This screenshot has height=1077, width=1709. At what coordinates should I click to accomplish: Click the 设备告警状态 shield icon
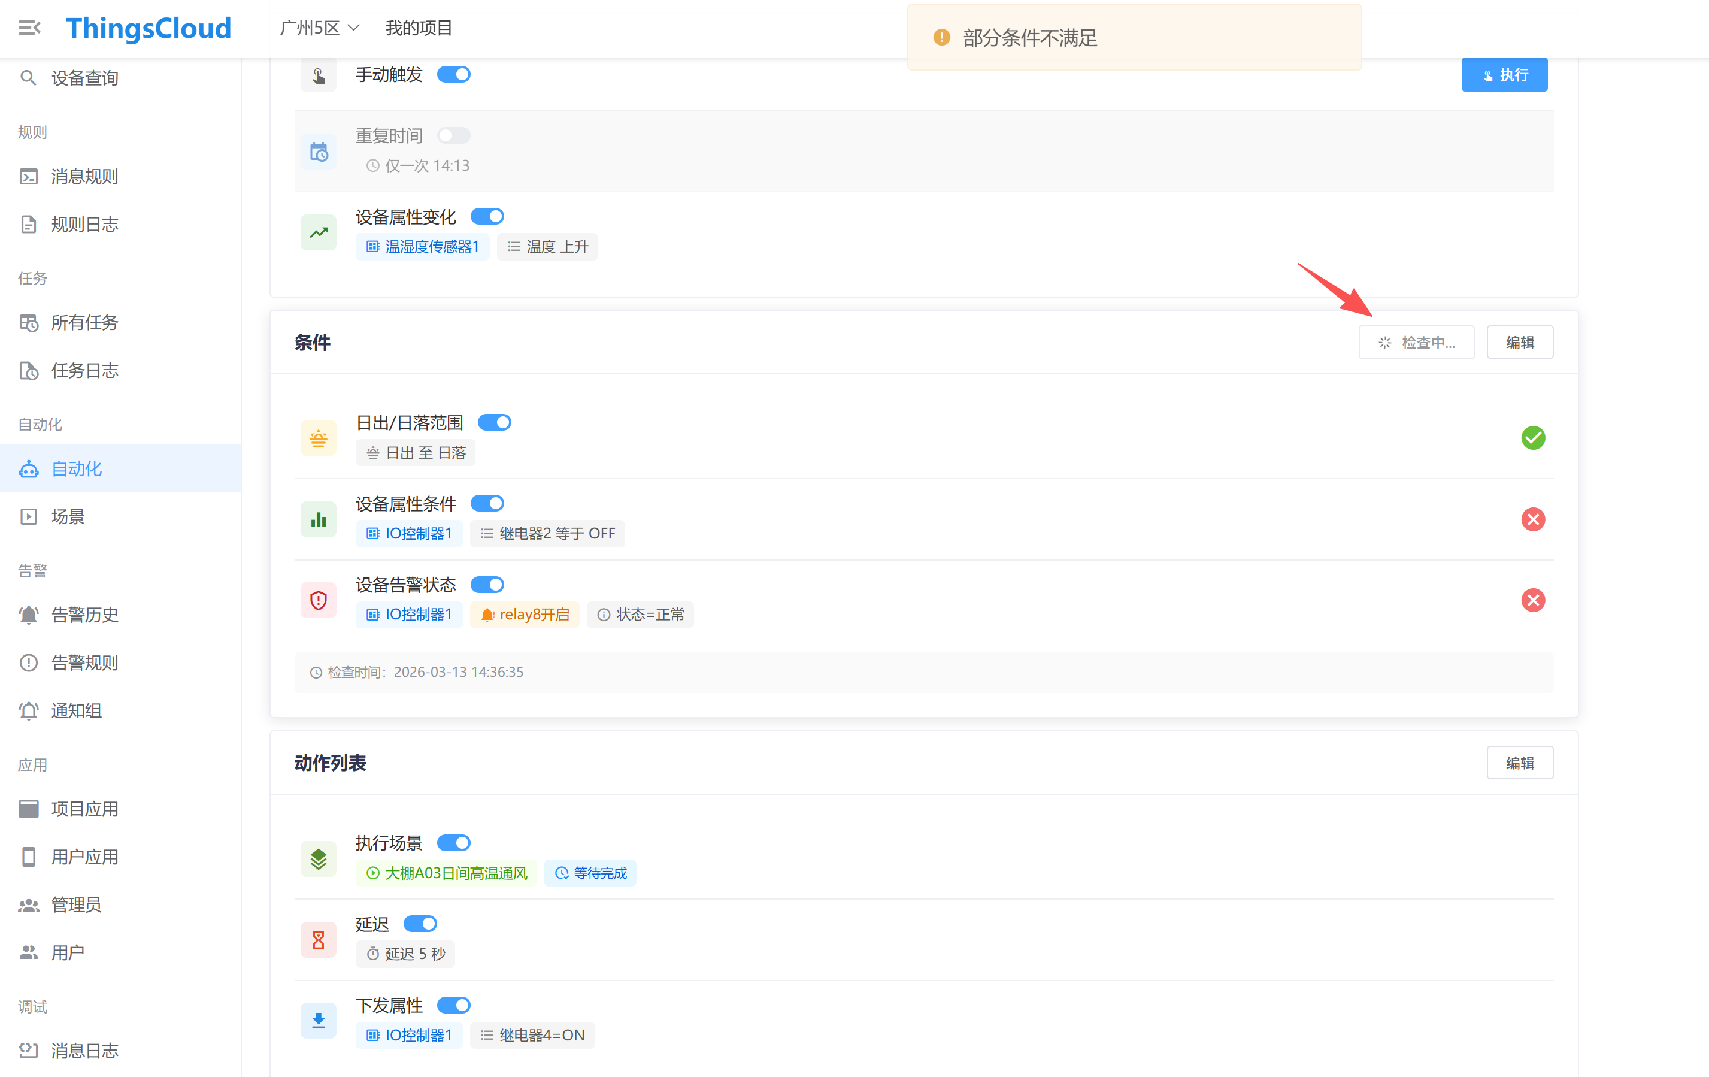coord(318,601)
